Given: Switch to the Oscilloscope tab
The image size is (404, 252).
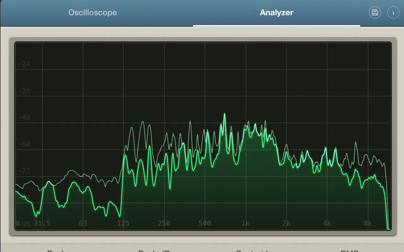Looking at the screenshot, I should [x=92, y=13].
